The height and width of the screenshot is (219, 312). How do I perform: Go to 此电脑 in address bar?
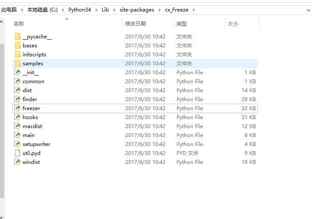(9, 10)
